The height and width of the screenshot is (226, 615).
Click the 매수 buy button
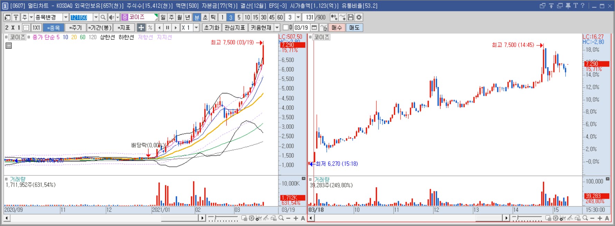click(337, 28)
